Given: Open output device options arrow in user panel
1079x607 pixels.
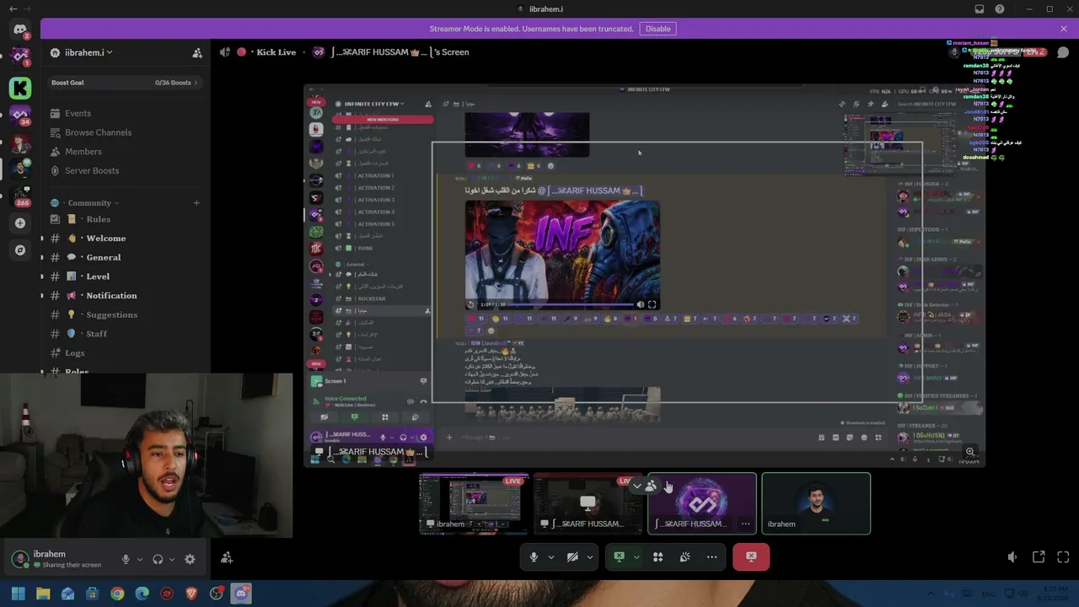Looking at the screenshot, I should 172,559.
